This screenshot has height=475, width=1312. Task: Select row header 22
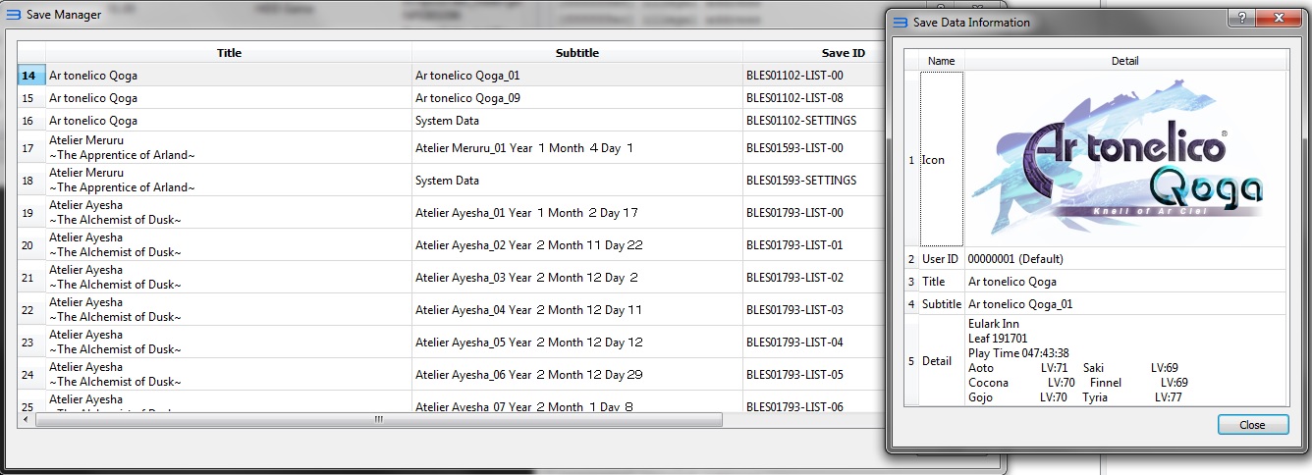(31, 310)
